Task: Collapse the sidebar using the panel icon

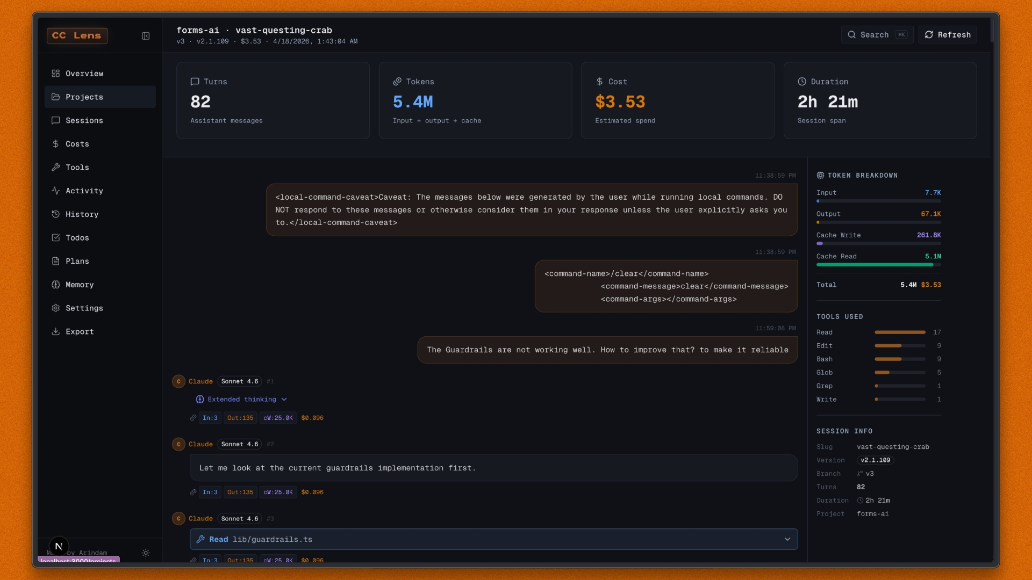Action: [146, 36]
